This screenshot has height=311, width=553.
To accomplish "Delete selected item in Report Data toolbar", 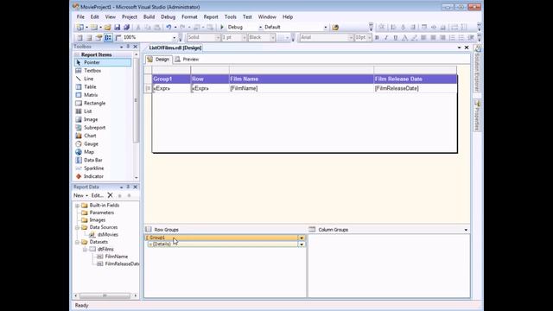I will click(x=110, y=195).
